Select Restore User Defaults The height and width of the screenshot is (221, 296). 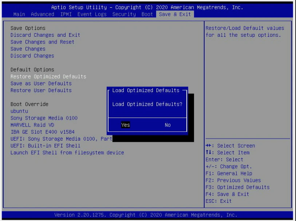pos(41,91)
